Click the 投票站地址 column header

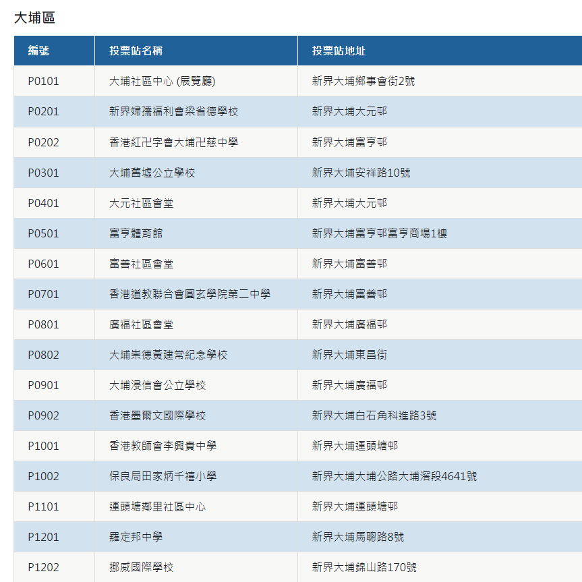coord(339,51)
